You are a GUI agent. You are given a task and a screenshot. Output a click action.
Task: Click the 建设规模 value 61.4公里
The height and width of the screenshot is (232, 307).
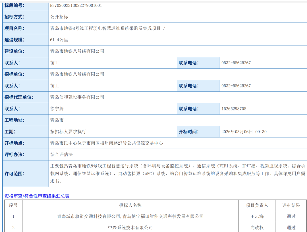[59, 40]
